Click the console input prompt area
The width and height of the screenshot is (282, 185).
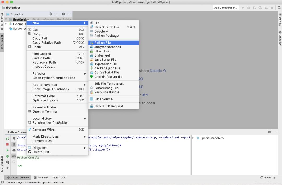tap(103, 166)
